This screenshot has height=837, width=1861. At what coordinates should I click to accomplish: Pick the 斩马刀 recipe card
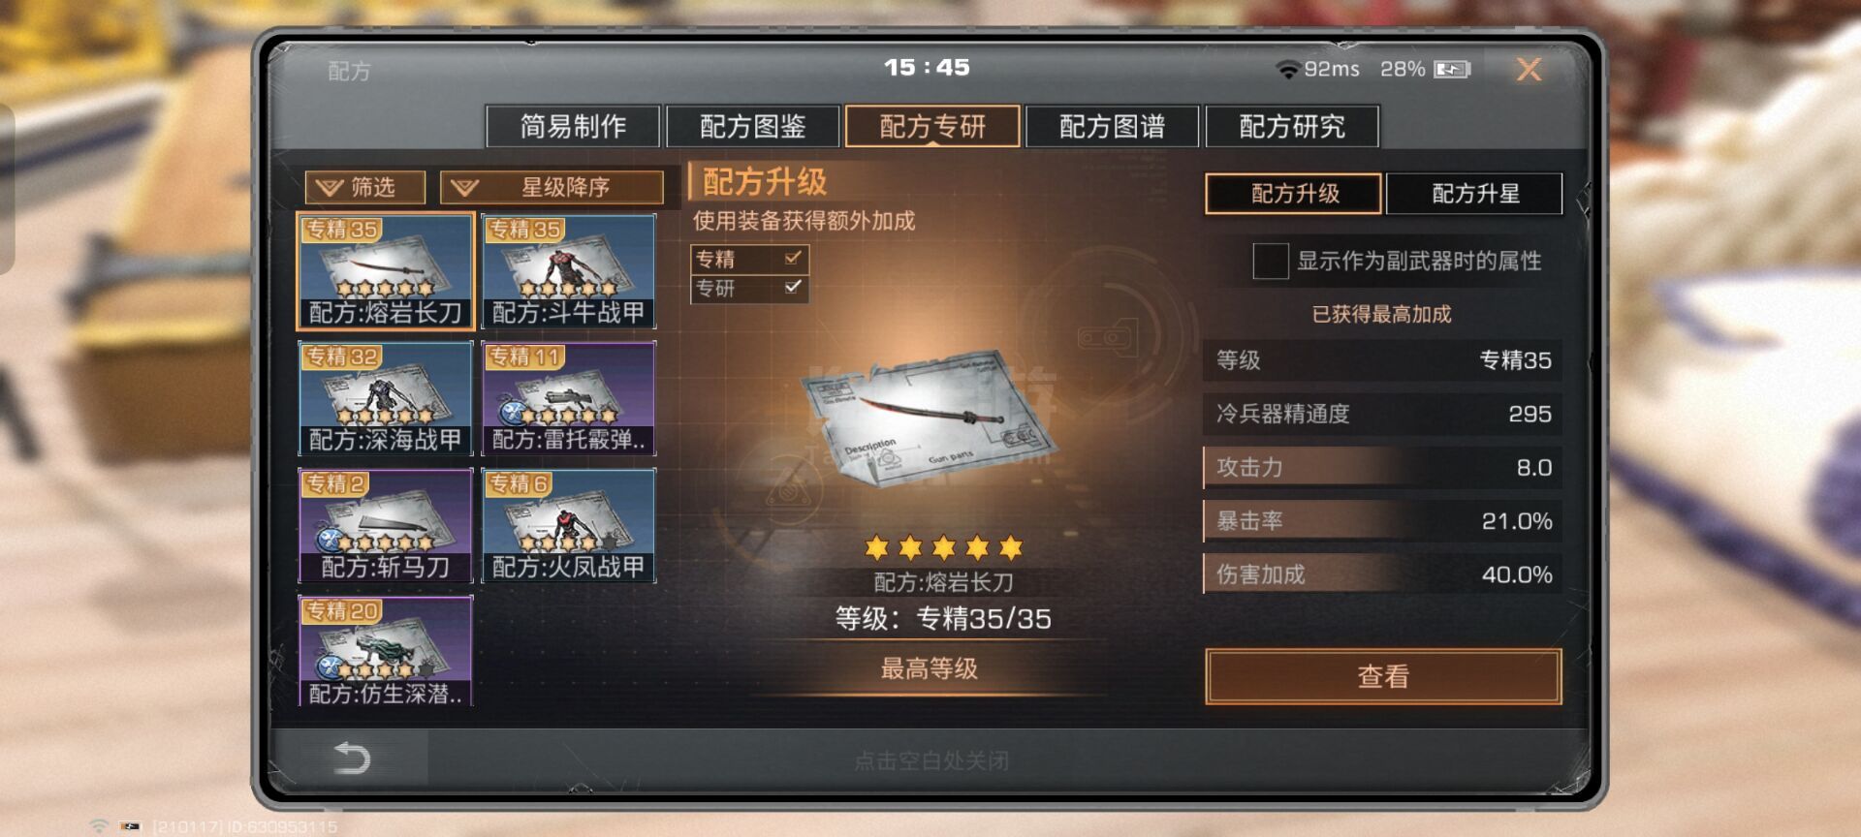(386, 525)
